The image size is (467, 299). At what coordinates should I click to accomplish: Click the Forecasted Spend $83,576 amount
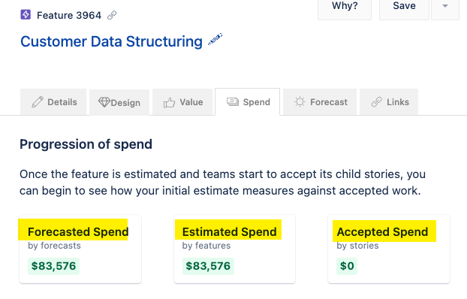click(x=53, y=266)
